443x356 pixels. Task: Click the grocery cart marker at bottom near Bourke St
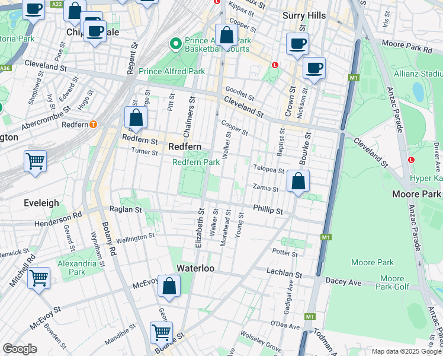[x=161, y=333]
